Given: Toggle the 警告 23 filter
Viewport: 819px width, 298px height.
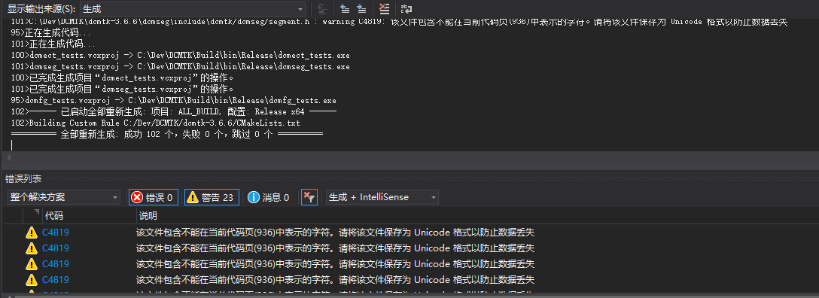Looking at the screenshot, I should (212, 197).
